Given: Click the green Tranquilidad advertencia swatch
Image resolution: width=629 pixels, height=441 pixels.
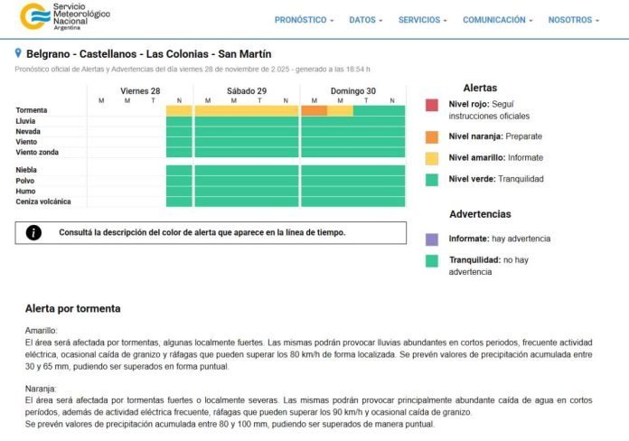Looking at the screenshot, I should pos(432,260).
